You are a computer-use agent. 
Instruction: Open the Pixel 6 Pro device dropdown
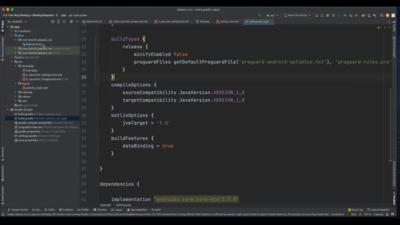click(x=297, y=16)
